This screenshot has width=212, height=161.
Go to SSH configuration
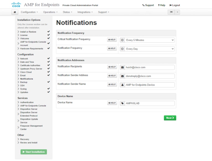click(22, 86)
